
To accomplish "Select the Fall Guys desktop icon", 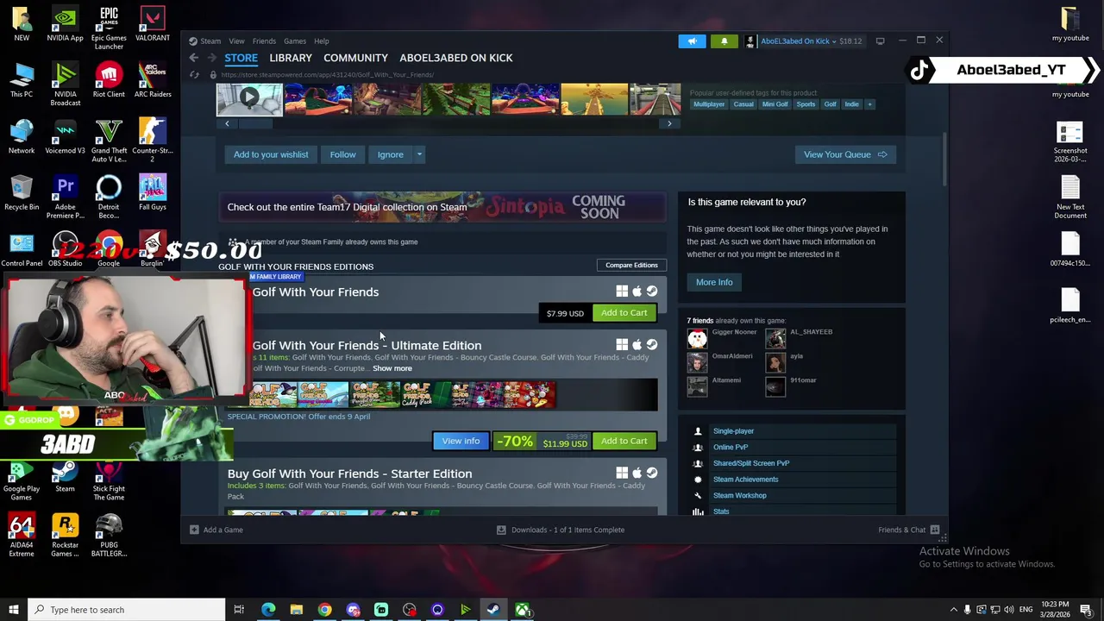I will (153, 193).
